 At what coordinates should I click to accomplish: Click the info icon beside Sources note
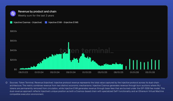(7, 83)
